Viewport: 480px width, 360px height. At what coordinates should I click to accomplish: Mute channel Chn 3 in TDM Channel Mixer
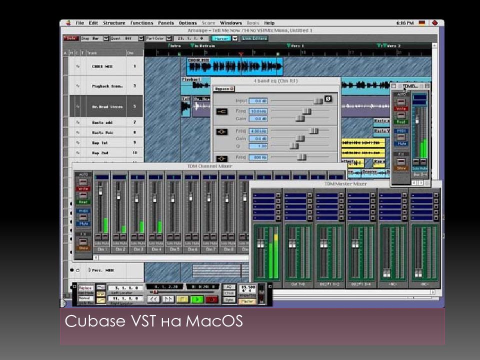pos(141,237)
